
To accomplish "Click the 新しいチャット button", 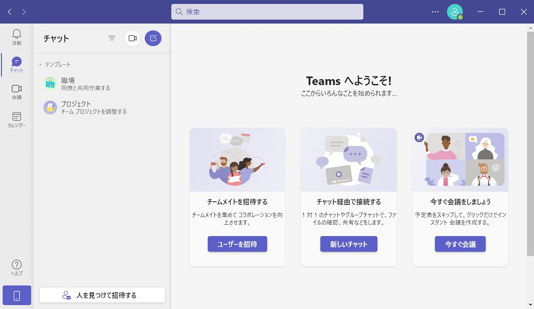I will tap(348, 244).
